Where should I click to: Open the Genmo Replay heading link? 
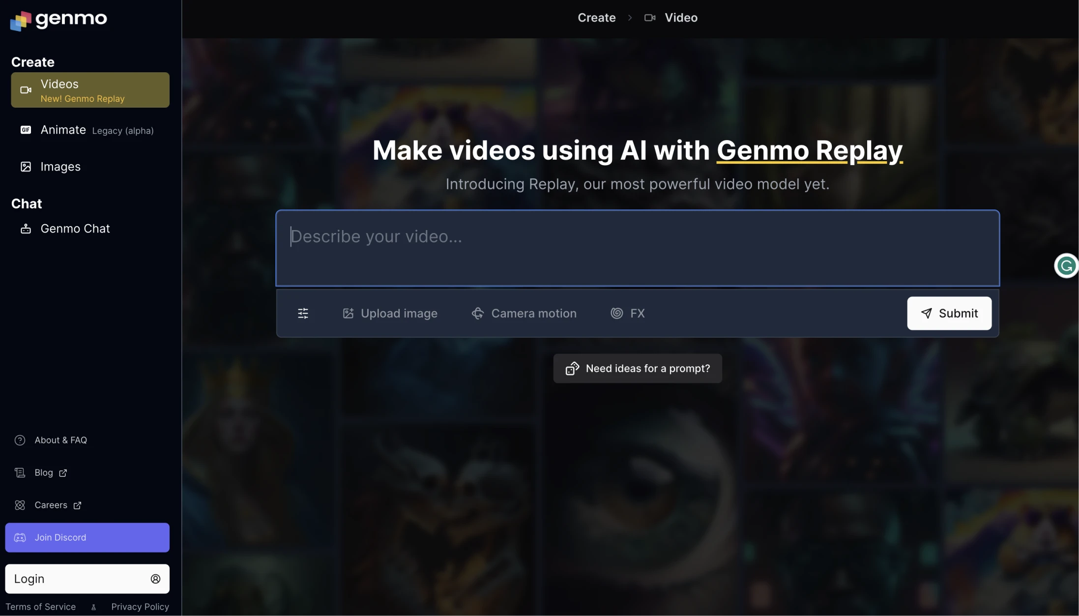pos(810,150)
